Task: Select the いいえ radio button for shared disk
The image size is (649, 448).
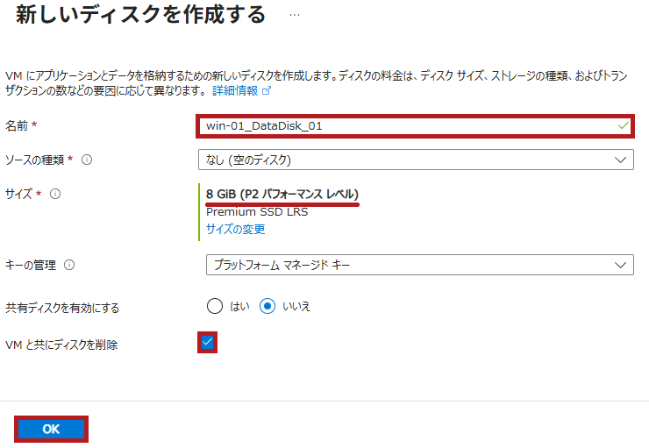Action: click(268, 306)
